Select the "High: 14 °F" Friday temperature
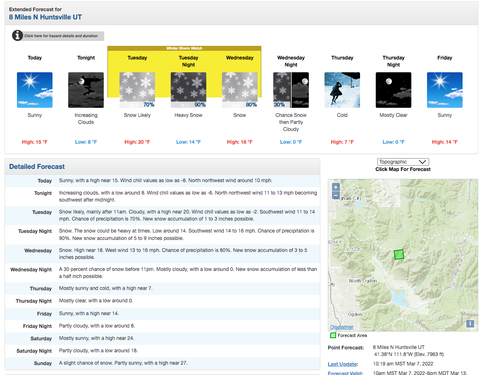This screenshot has height=375, width=482. [445, 142]
